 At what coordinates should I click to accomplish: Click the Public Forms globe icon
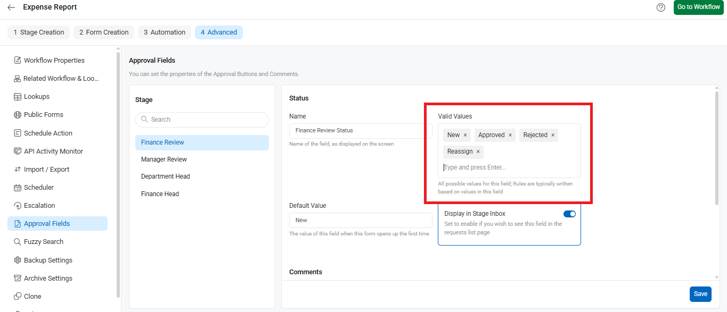[x=18, y=115]
